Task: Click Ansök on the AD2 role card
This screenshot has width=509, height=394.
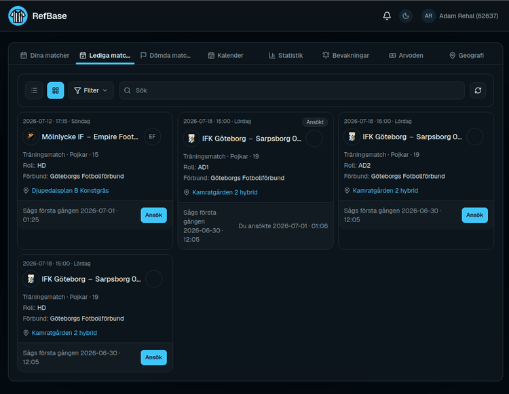Action: 474,215
